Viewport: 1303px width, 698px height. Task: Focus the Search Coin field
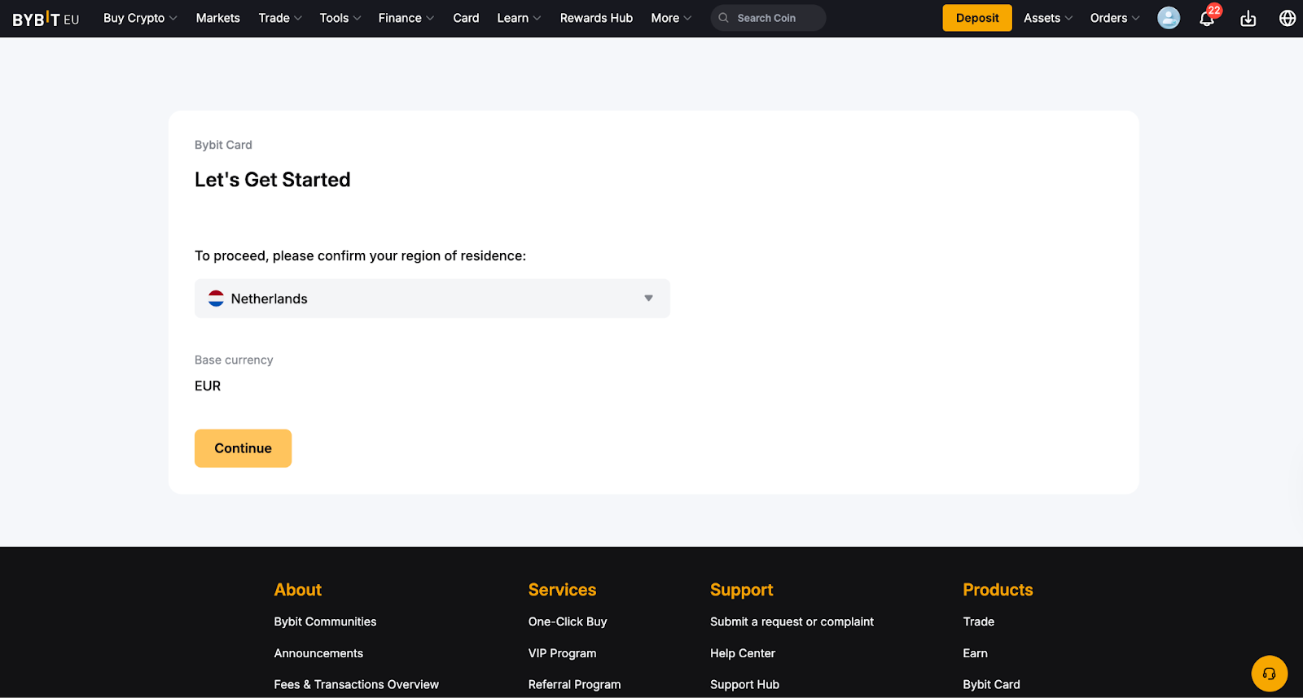pos(768,18)
